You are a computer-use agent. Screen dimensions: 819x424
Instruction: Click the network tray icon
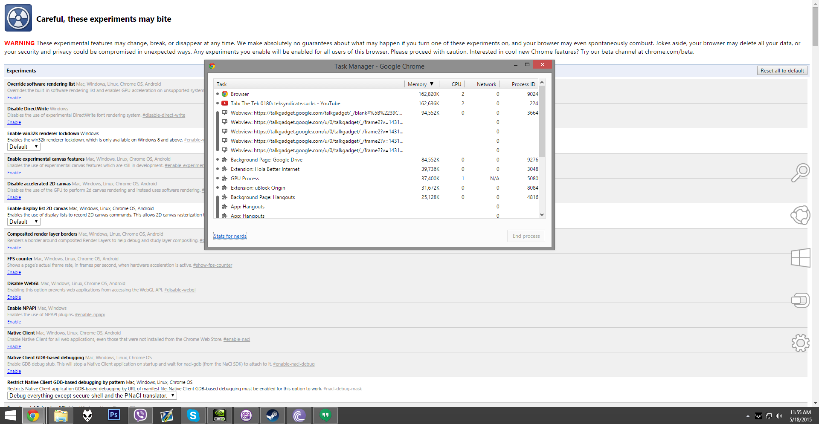769,416
